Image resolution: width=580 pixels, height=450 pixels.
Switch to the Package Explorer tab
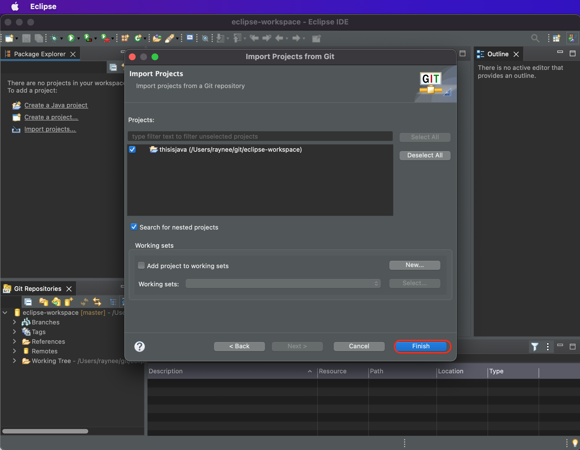tap(40, 54)
